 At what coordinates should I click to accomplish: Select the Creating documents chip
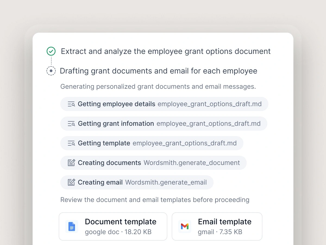(x=153, y=163)
